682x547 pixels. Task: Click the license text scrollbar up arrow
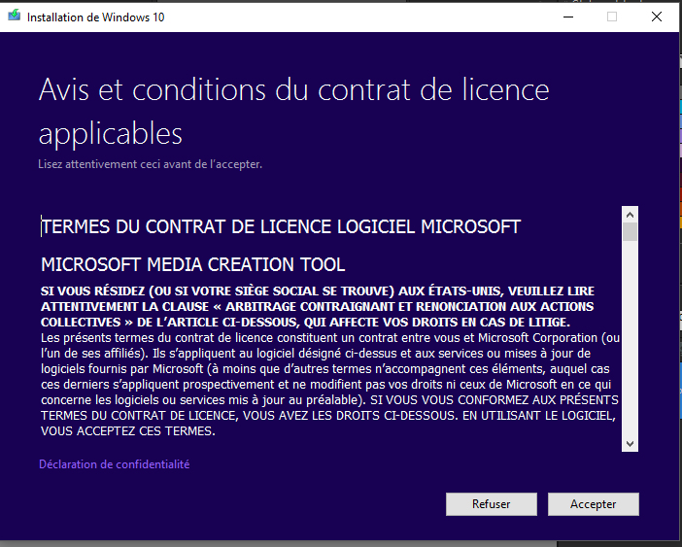tap(630, 215)
